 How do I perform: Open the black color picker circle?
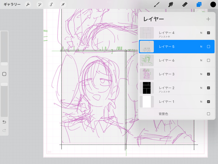pos(213,4)
